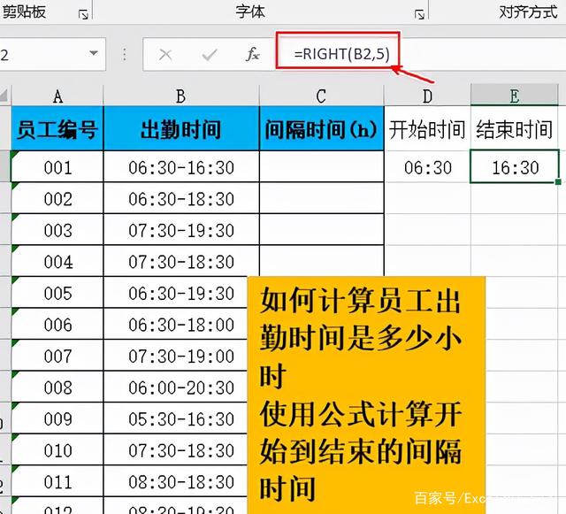Select column A header
The height and width of the screenshot is (514, 566).
57,96
